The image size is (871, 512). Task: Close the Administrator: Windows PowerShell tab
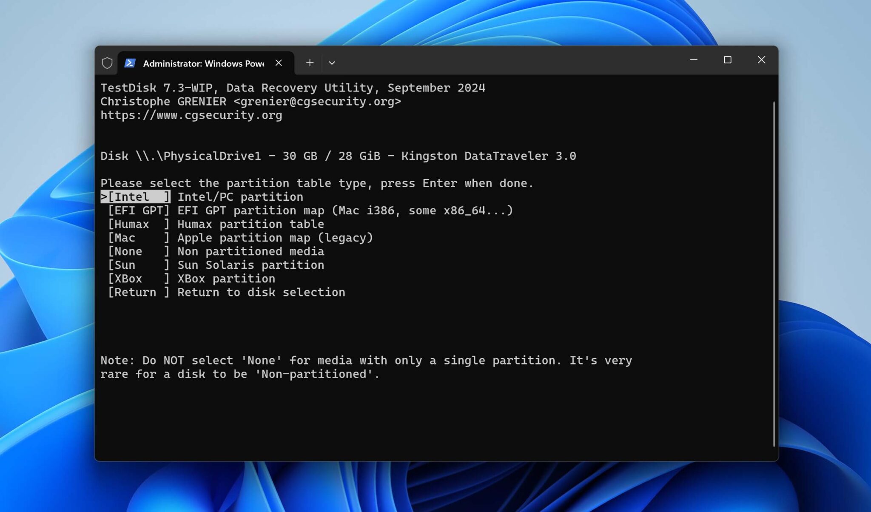(279, 63)
